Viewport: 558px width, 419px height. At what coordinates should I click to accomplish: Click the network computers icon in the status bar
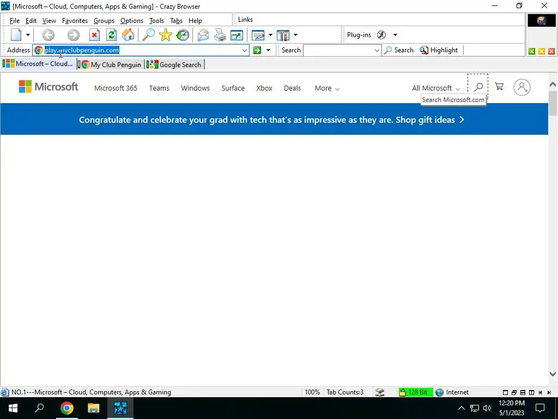(x=380, y=392)
